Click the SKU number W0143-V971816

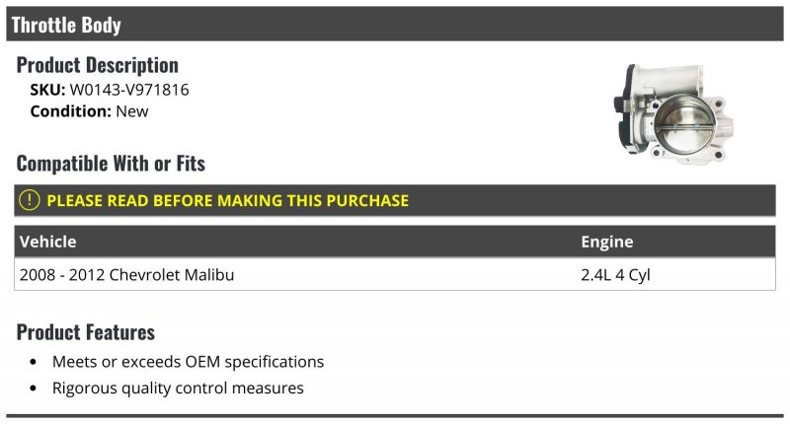[x=128, y=90]
